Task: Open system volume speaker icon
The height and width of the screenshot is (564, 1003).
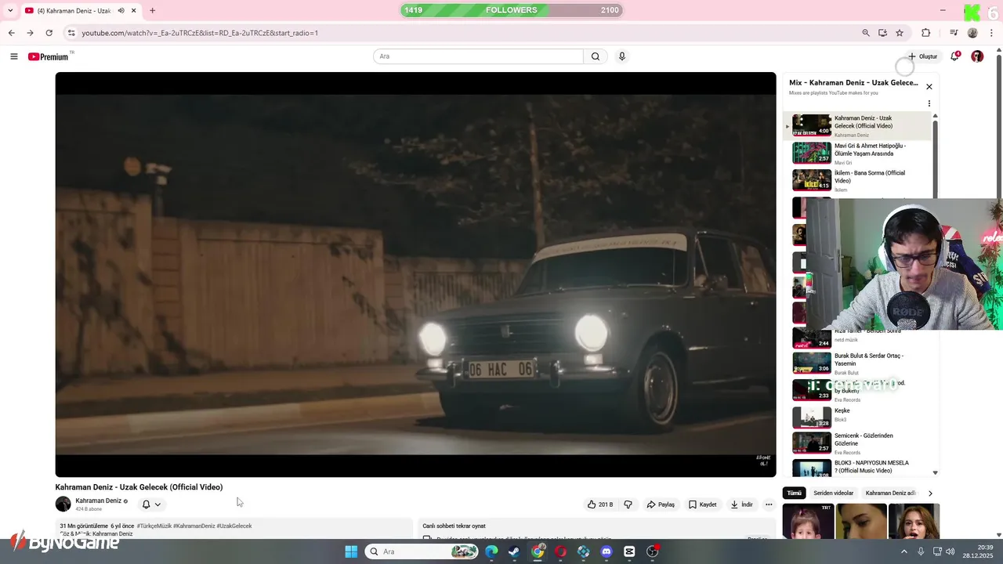Action: tap(950, 551)
